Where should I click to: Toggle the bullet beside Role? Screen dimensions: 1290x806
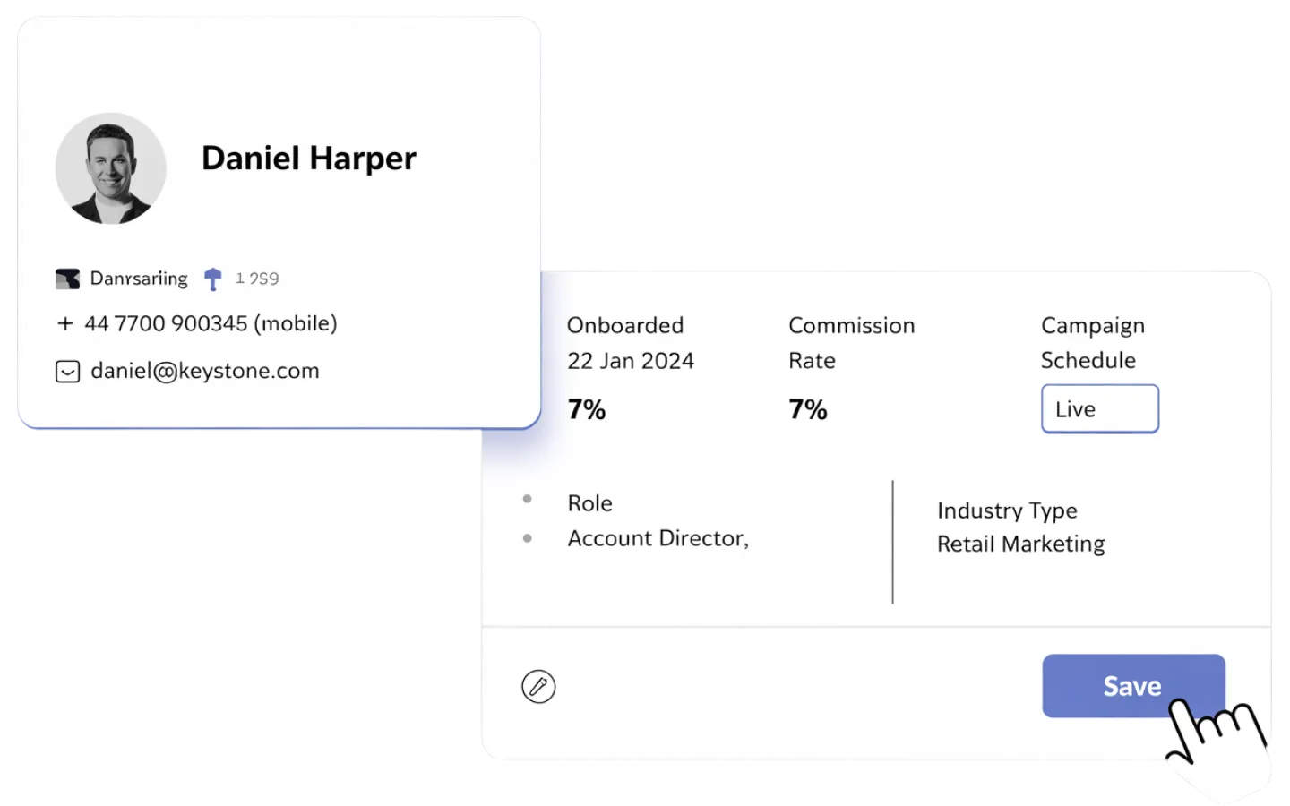click(529, 500)
